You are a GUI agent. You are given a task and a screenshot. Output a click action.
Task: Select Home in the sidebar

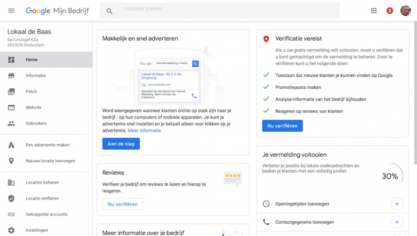(x=46, y=59)
